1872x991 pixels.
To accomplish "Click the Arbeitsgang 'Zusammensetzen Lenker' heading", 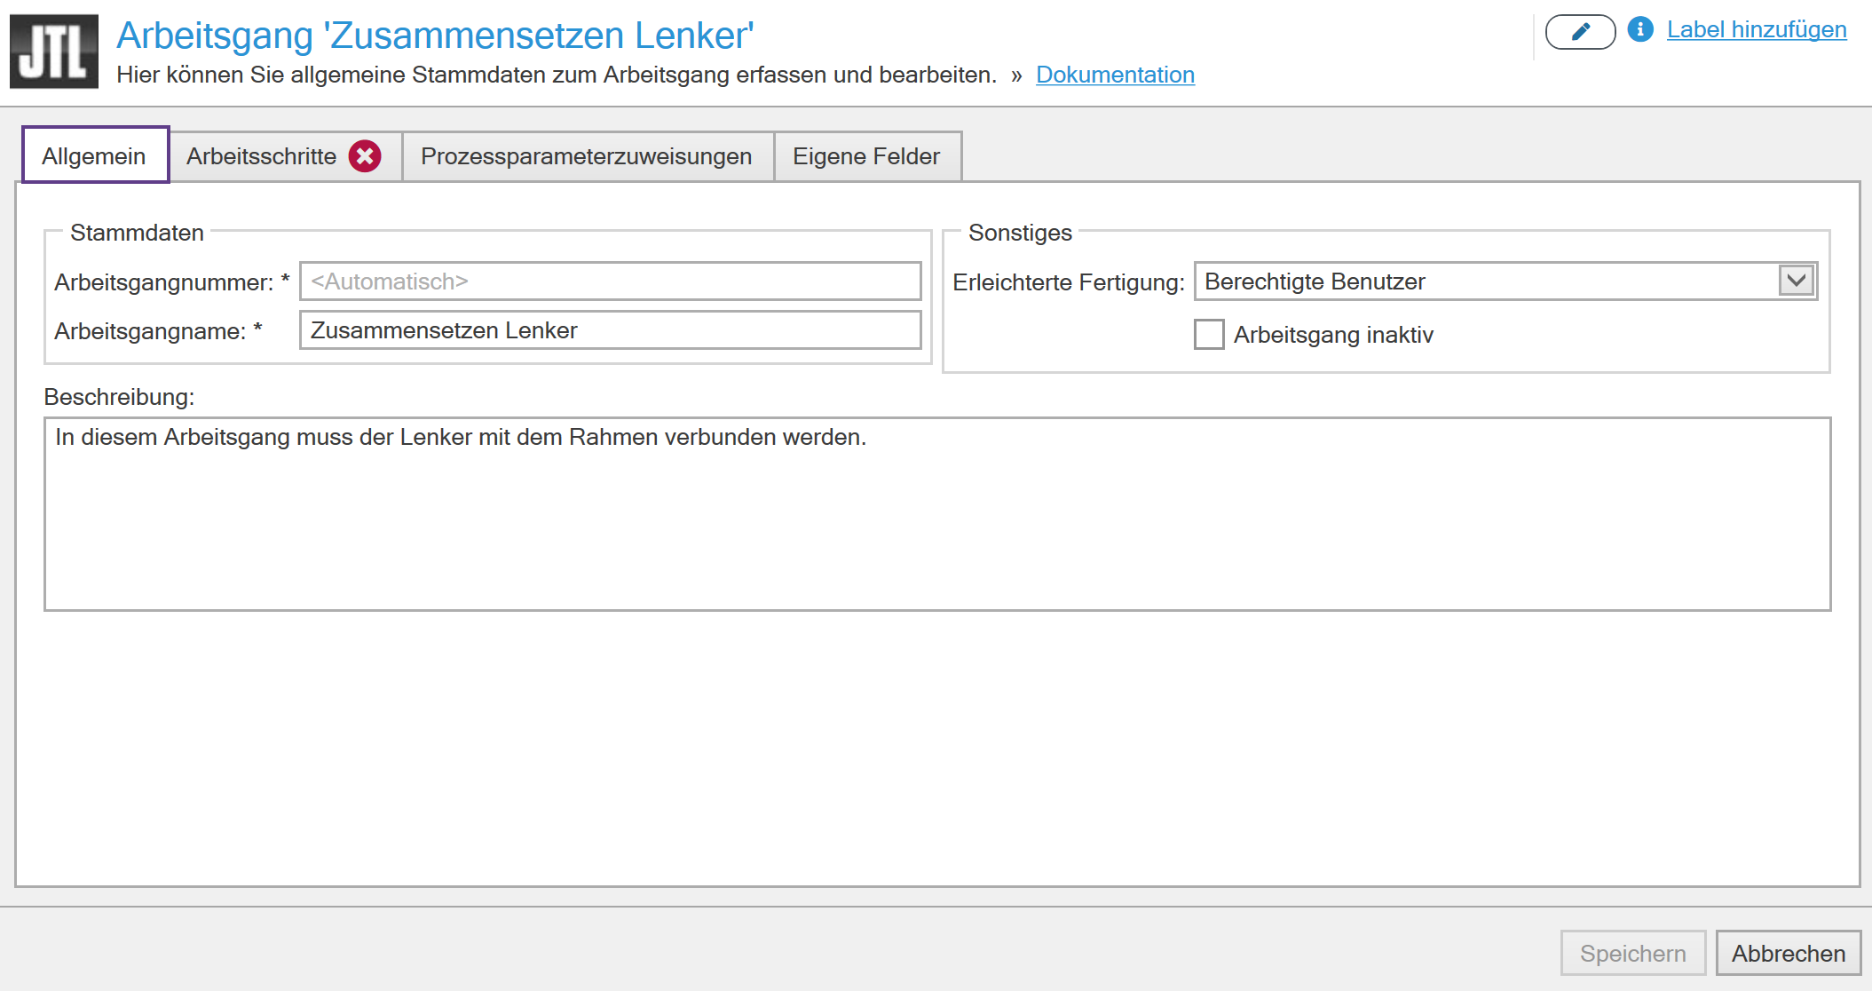I will (x=435, y=36).
